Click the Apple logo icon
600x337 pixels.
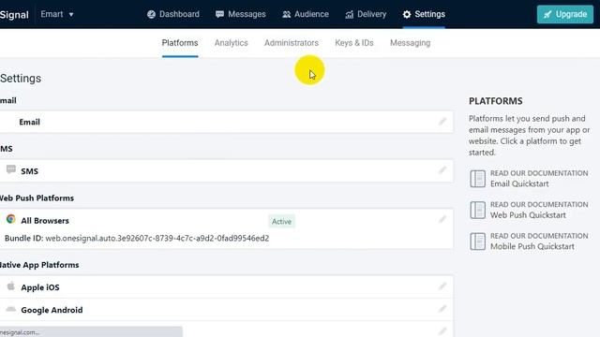click(x=10, y=286)
